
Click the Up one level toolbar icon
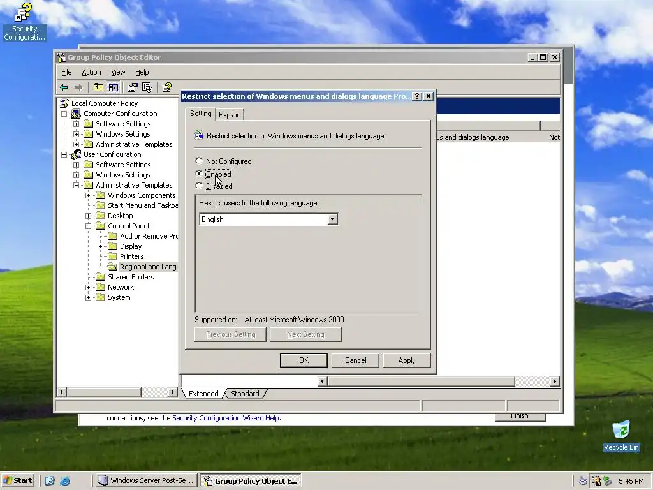pyautogui.click(x=98, y=87)
